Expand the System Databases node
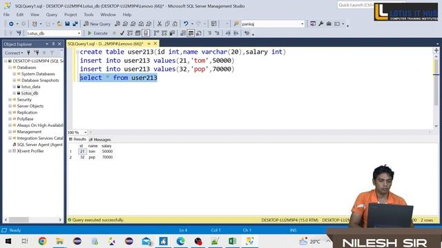Viewport: 442px width, 248px height. pyautogui.click(x=15, y=74)
